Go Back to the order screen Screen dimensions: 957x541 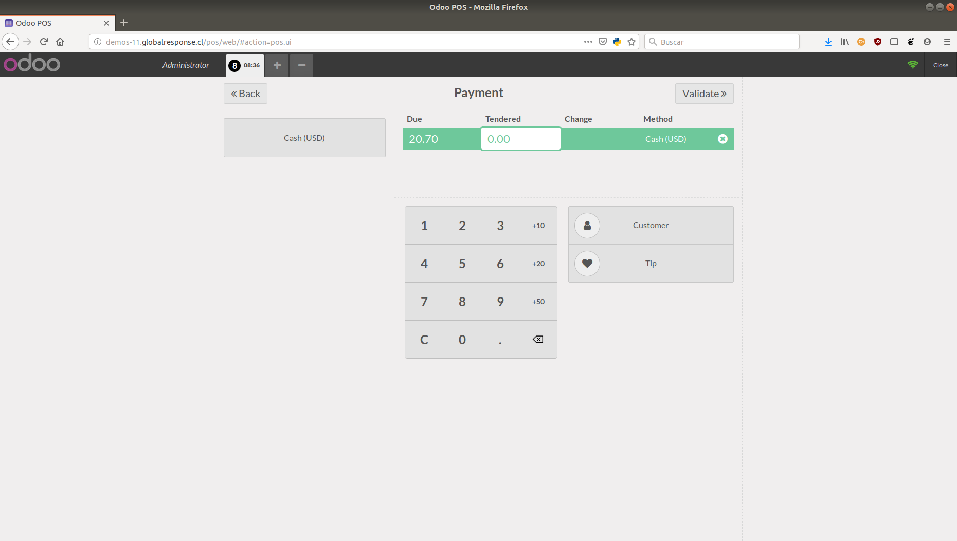[x=245, y=93]
